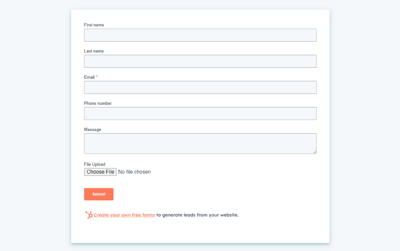Screen dimensions: 400x251
Task: Click into the Phone number field
Action: (x=200, y=113)
